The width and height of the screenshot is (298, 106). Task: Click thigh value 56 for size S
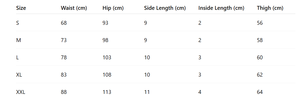(260, 23)
